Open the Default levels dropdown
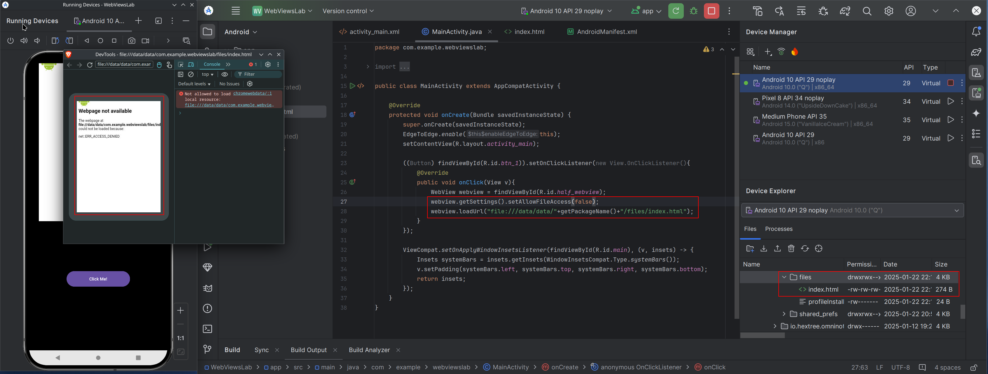This screenshot has width=988, height=374. [194, 84]
